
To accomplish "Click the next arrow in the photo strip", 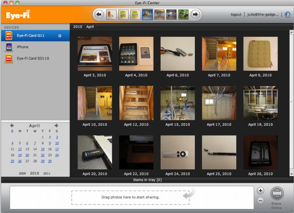I will (x=196, y=15).
